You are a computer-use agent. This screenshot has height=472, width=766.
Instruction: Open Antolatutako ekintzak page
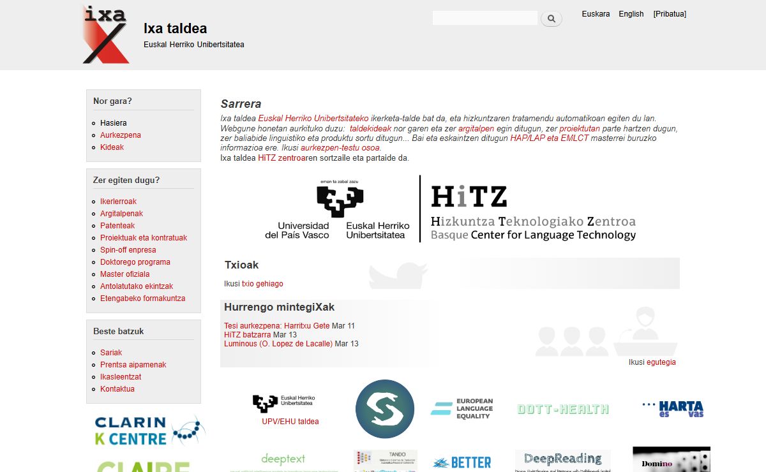pyautogui.click(x=137, y=286)
